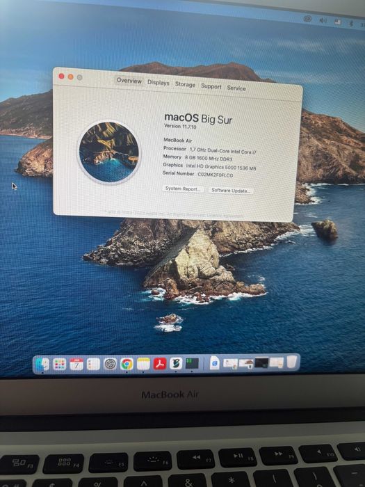Click the 'MacBook Air' model name in window
365x487 pixels.
[178, 141]
